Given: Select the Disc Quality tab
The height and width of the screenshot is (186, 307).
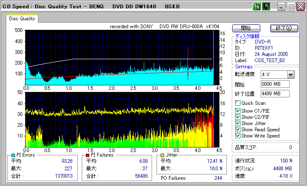Looking at the screenshot, I should (x=22, y=19).
